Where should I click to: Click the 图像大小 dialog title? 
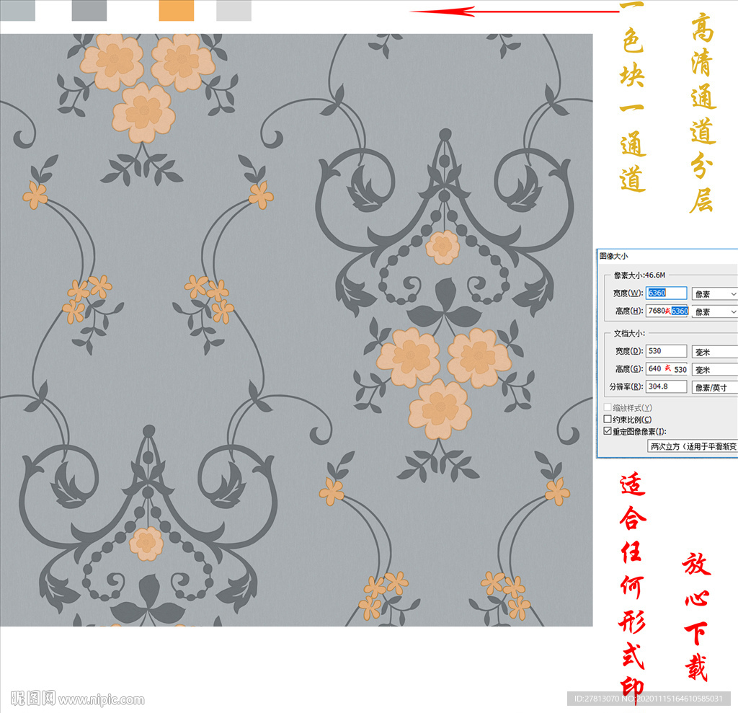point(614,256)
